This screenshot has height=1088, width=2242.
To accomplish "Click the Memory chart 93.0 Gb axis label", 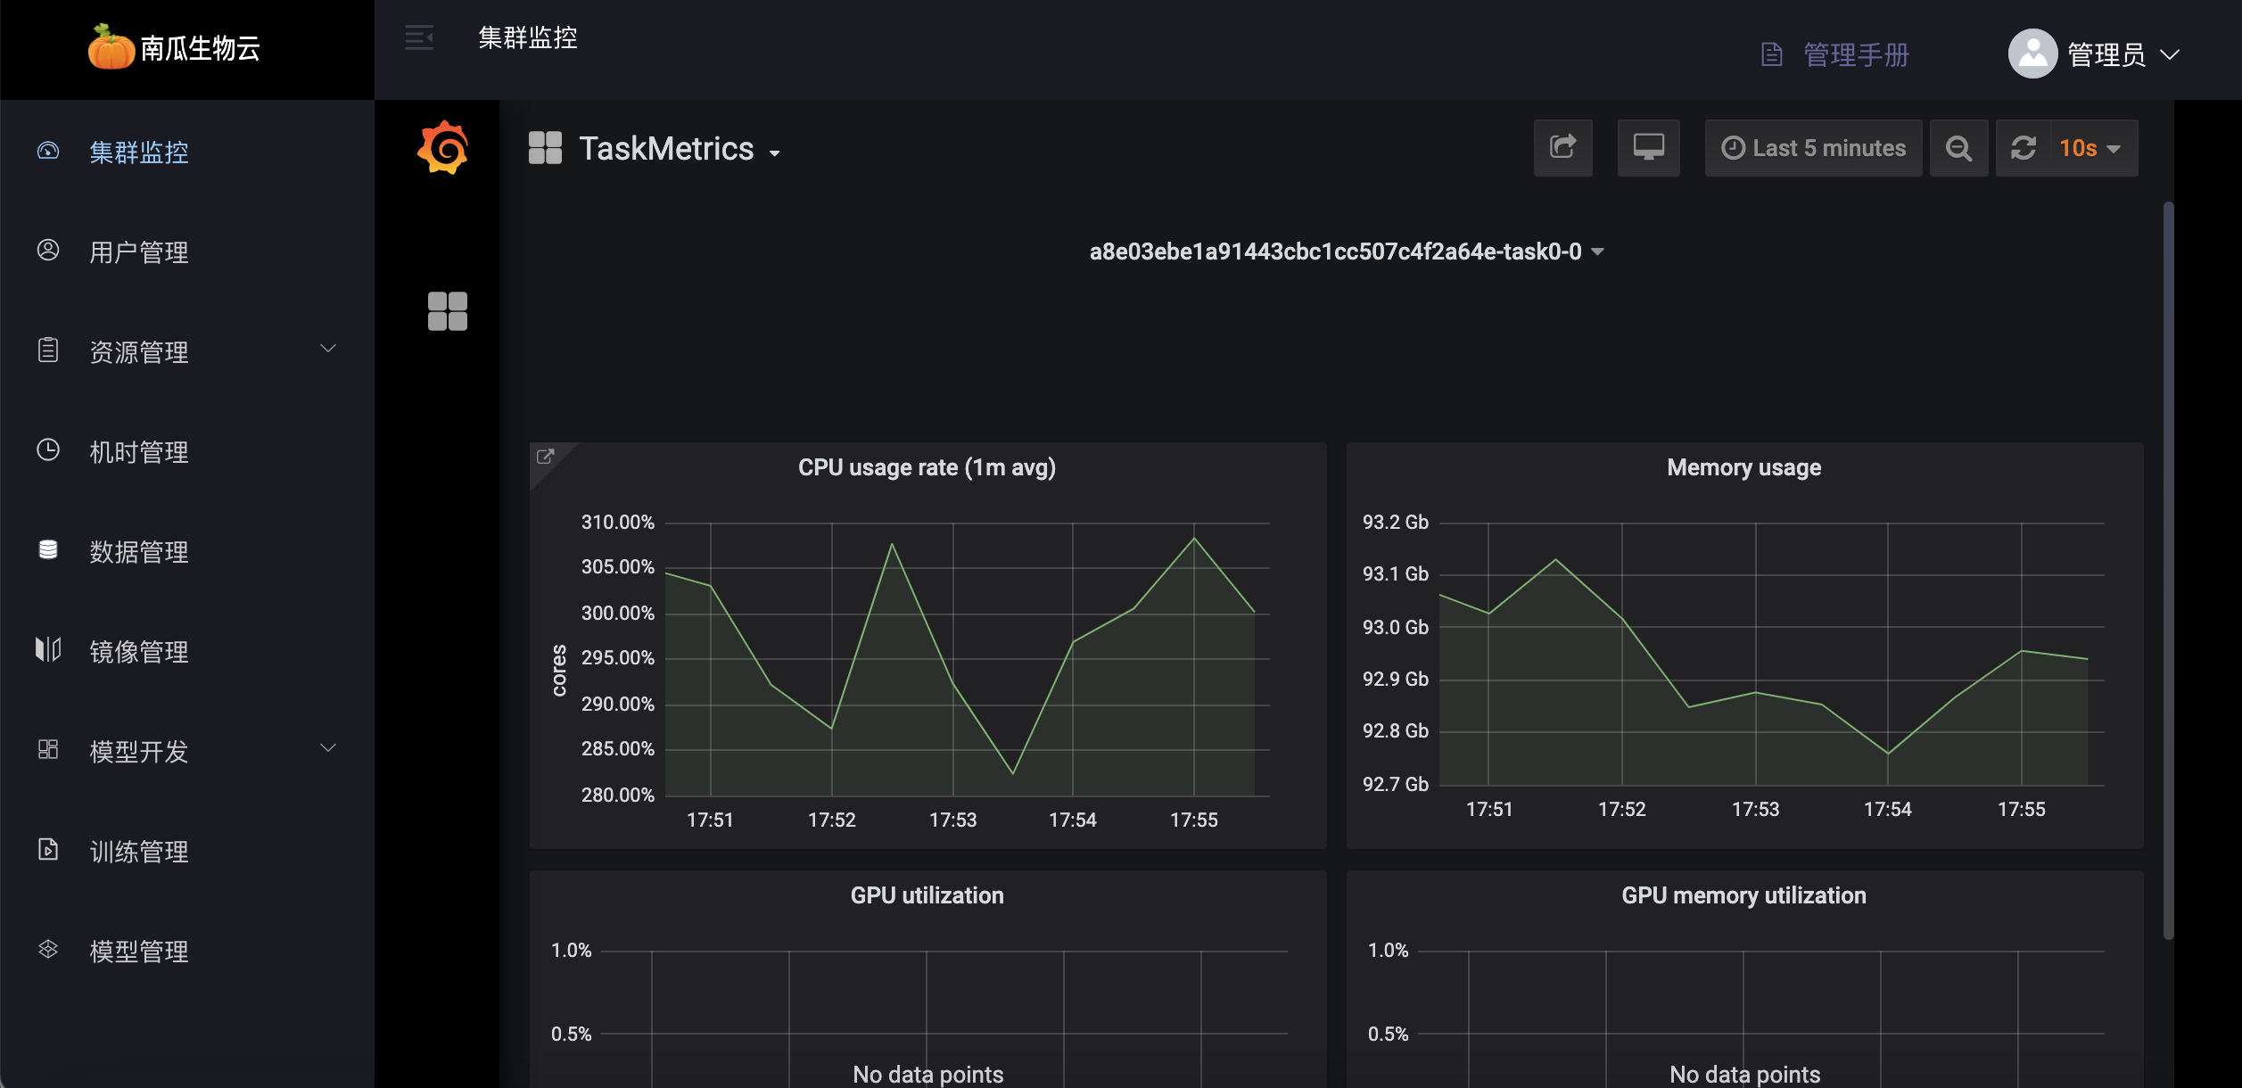I will pyautogui.click(x=1395, y=627).
